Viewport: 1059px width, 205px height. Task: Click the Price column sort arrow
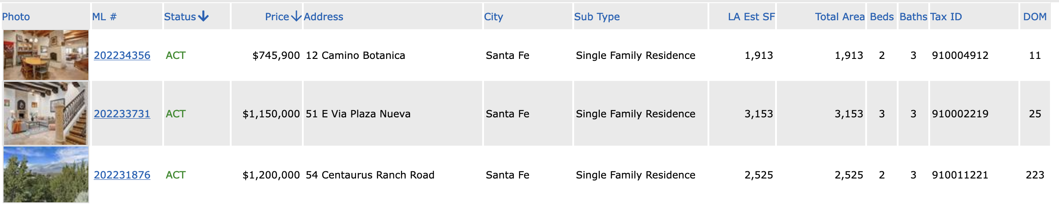(296, 17)
